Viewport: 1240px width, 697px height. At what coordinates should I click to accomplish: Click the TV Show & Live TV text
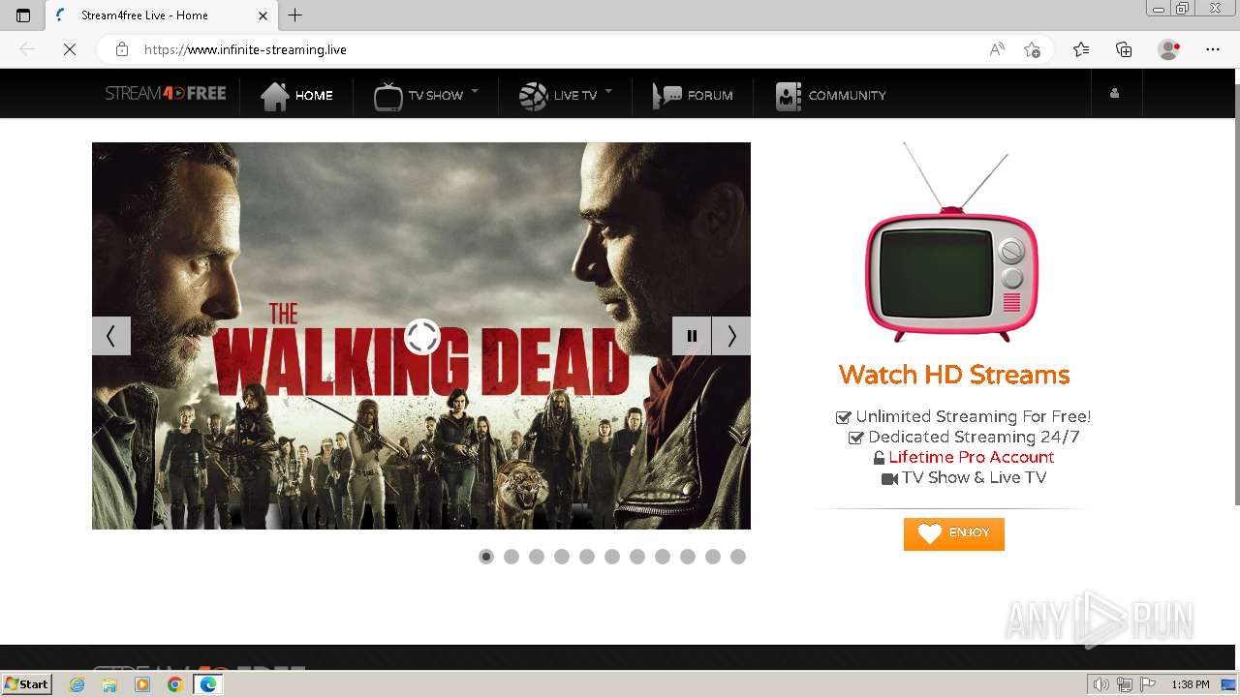(x=974, y=477)
